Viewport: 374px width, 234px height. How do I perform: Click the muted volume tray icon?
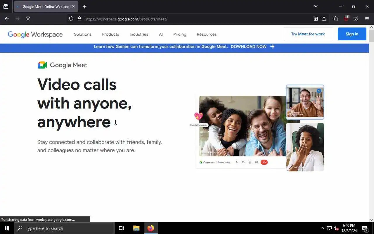[x=336, y=228]
